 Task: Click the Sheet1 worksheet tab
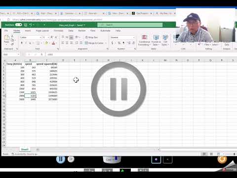click(x=25, y=149)
